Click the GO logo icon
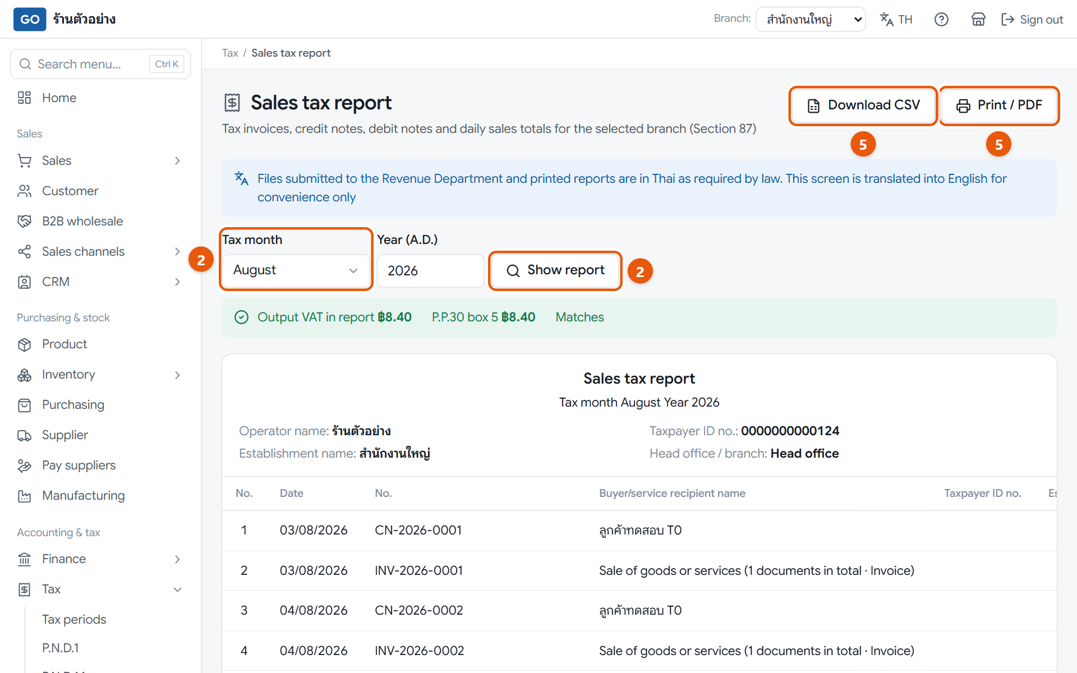1077x673 pixels. pos(30,19)
